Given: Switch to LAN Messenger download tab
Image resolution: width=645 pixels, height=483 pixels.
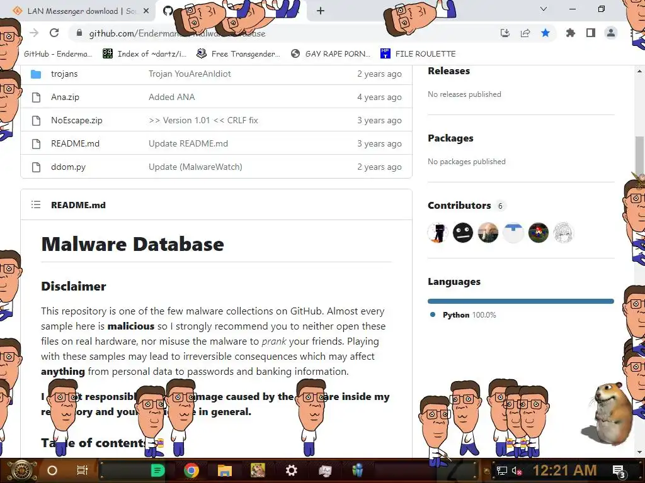Looking at the screenshot, I should click(81, 11).
